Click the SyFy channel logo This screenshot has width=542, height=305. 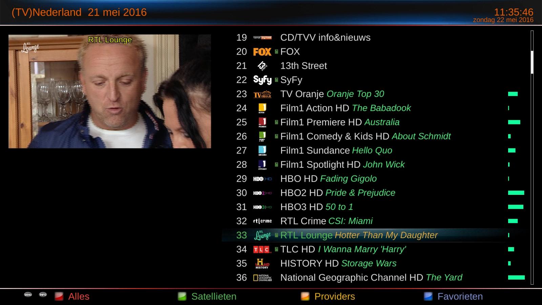click(262, 80)
